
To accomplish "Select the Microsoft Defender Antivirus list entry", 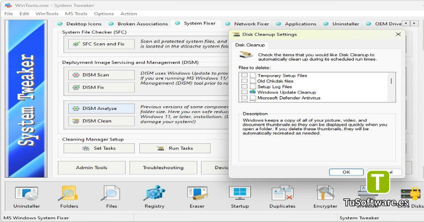I will pyautogui.click(x=289, y=98).
